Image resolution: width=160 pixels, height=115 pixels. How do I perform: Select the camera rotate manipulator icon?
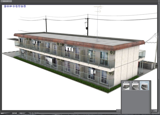click(x=5, y=6)
